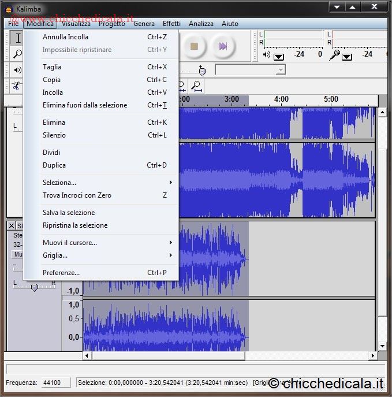Open the Effetti menu

[171, 24]
